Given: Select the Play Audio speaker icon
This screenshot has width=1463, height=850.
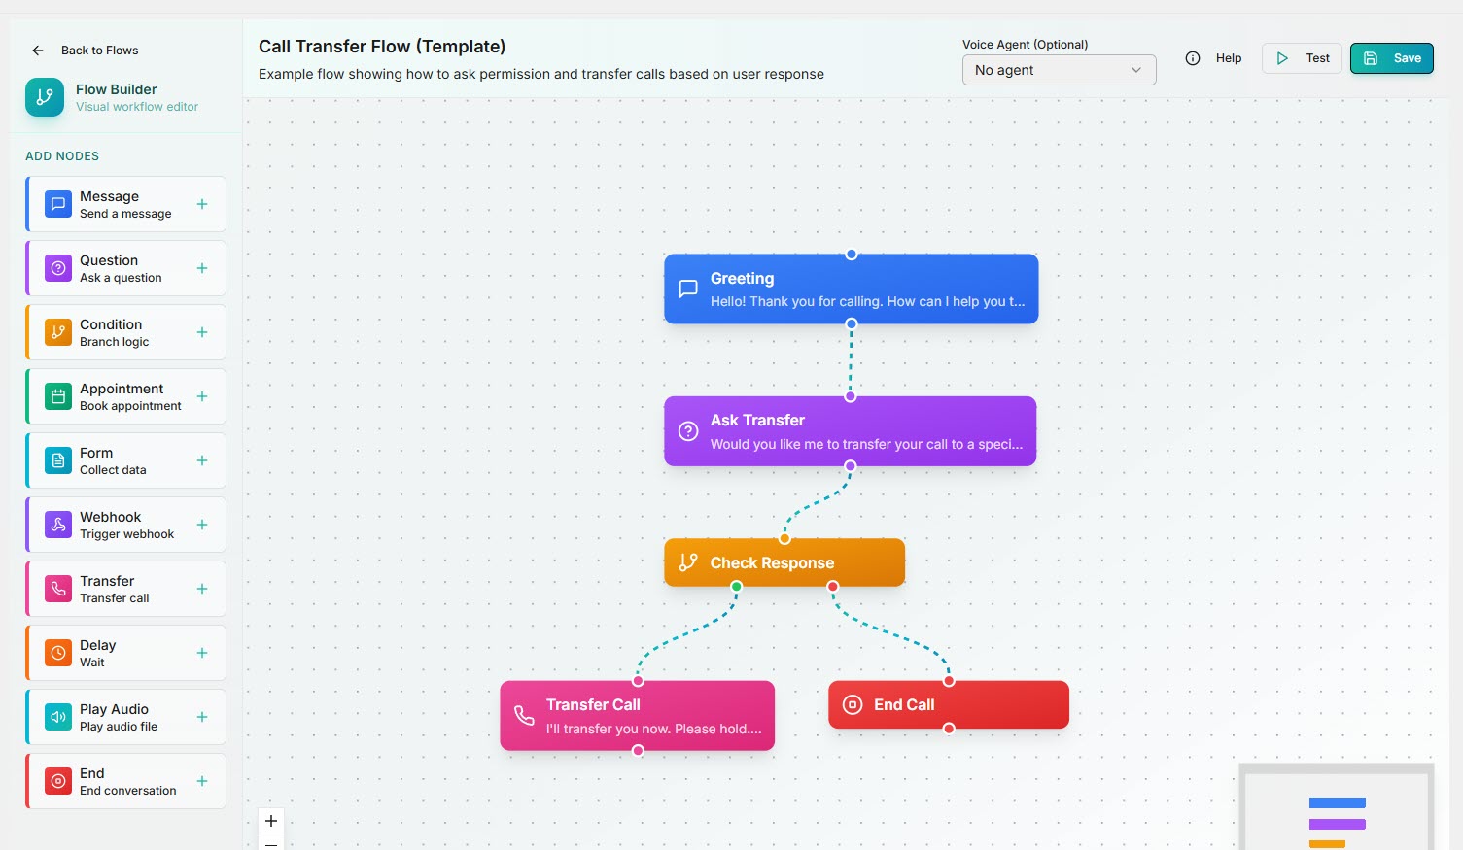Looking at the screenshot, I should coord(57,717).
